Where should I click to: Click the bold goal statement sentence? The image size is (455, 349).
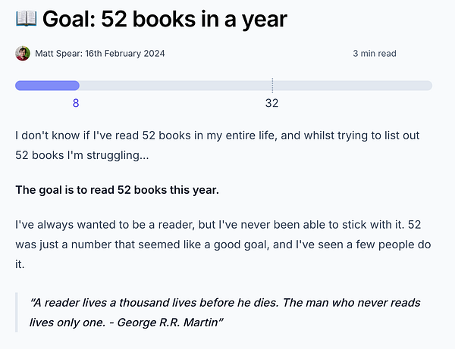coord(118,190)
